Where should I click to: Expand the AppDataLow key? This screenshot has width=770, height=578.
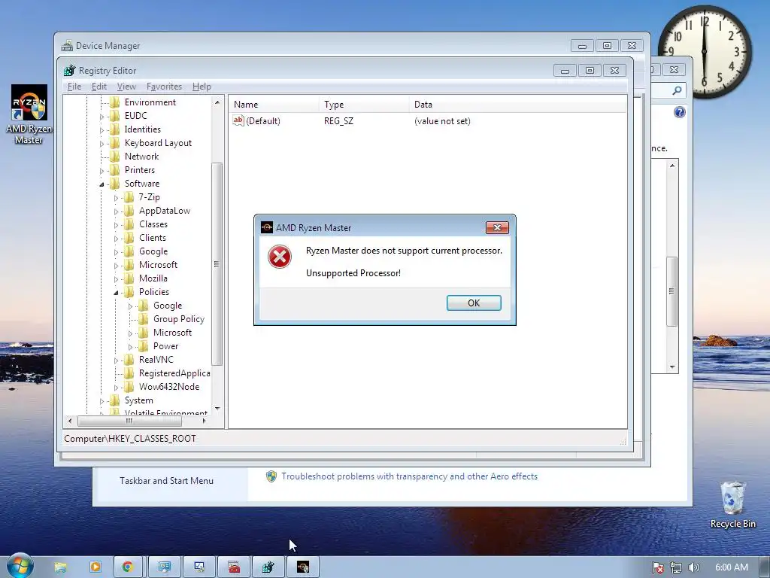(x=116, y=211)
